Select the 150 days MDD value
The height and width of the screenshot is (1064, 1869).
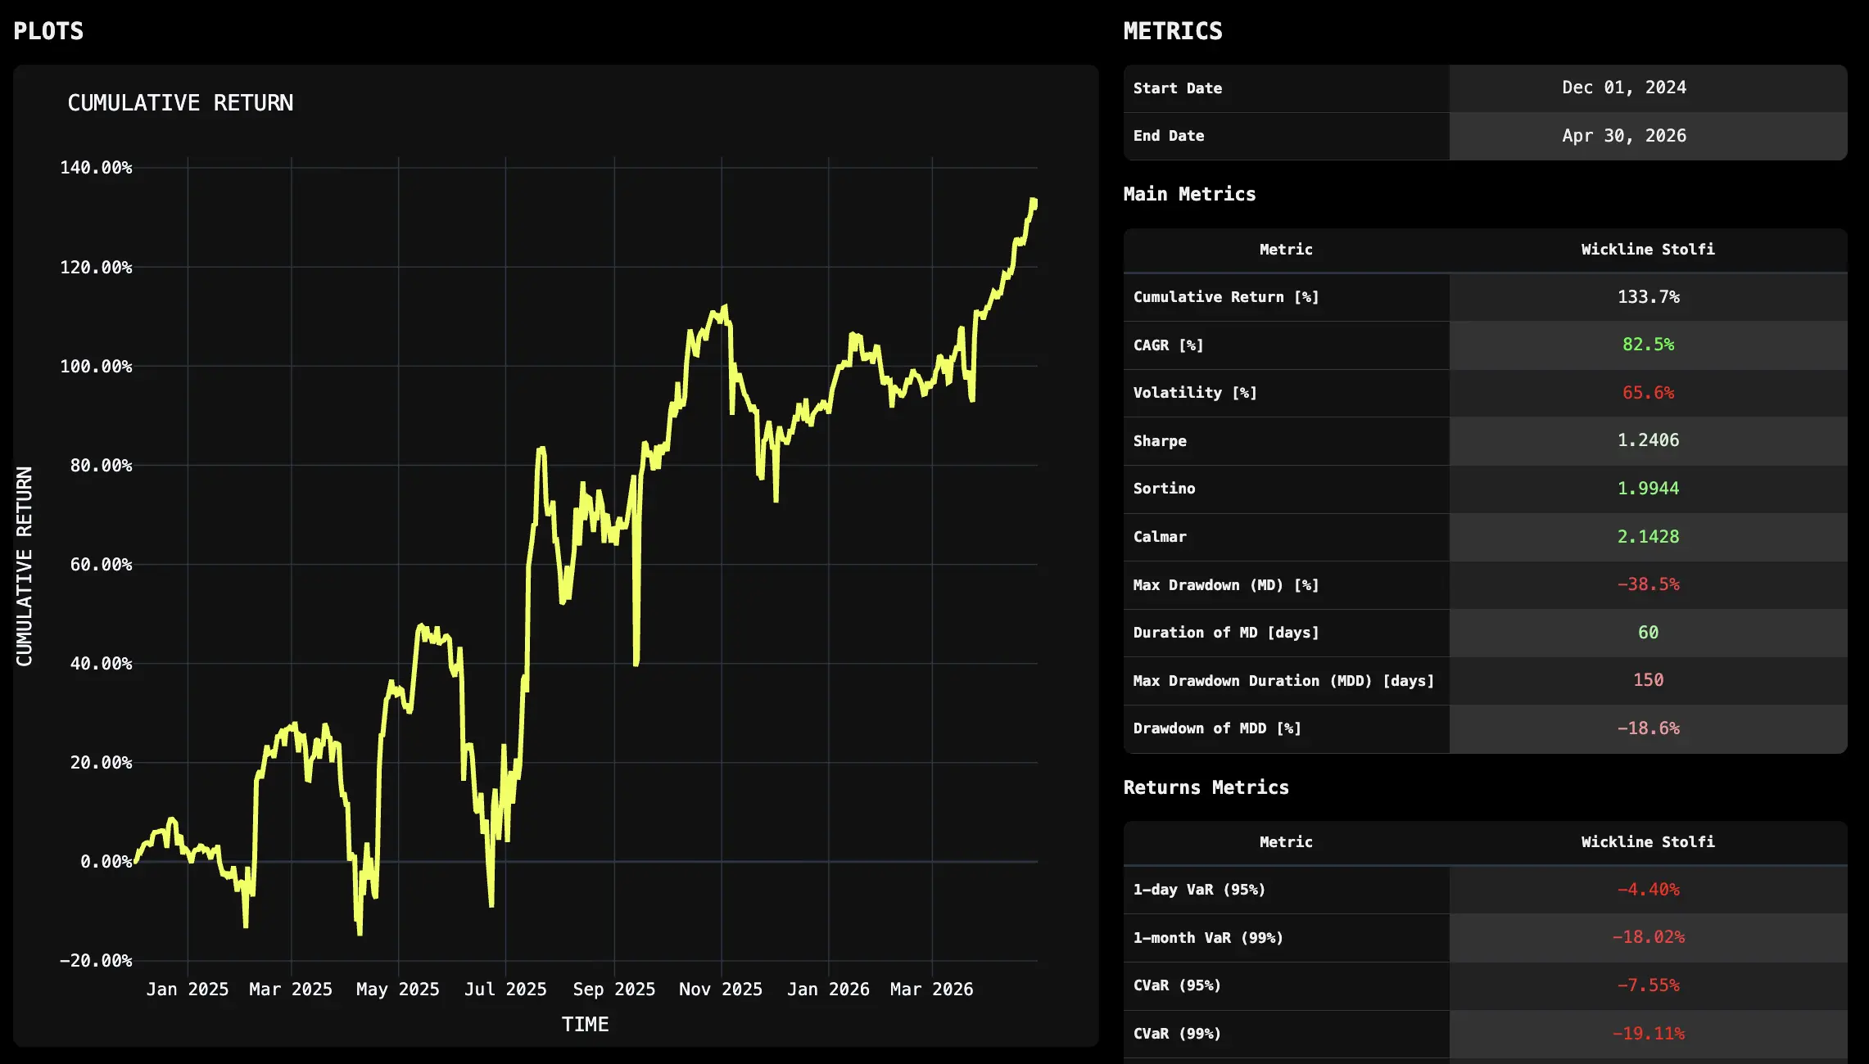pos(1648,680)
